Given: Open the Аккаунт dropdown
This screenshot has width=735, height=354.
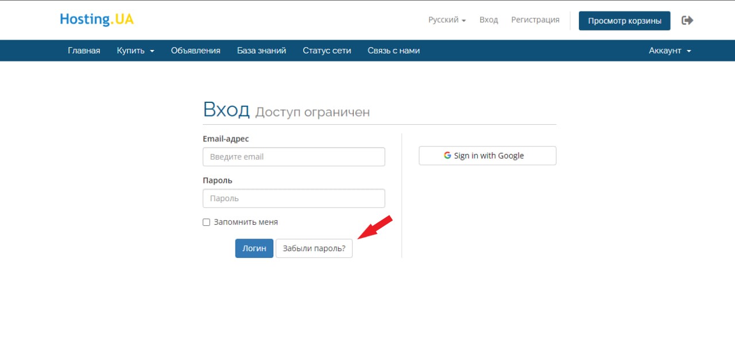Looking at the screenshot, I should (670, 51).
